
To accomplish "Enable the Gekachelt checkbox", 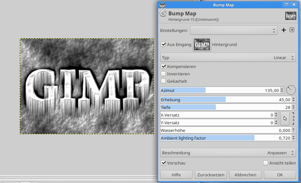I will click(x=163, y=81).
